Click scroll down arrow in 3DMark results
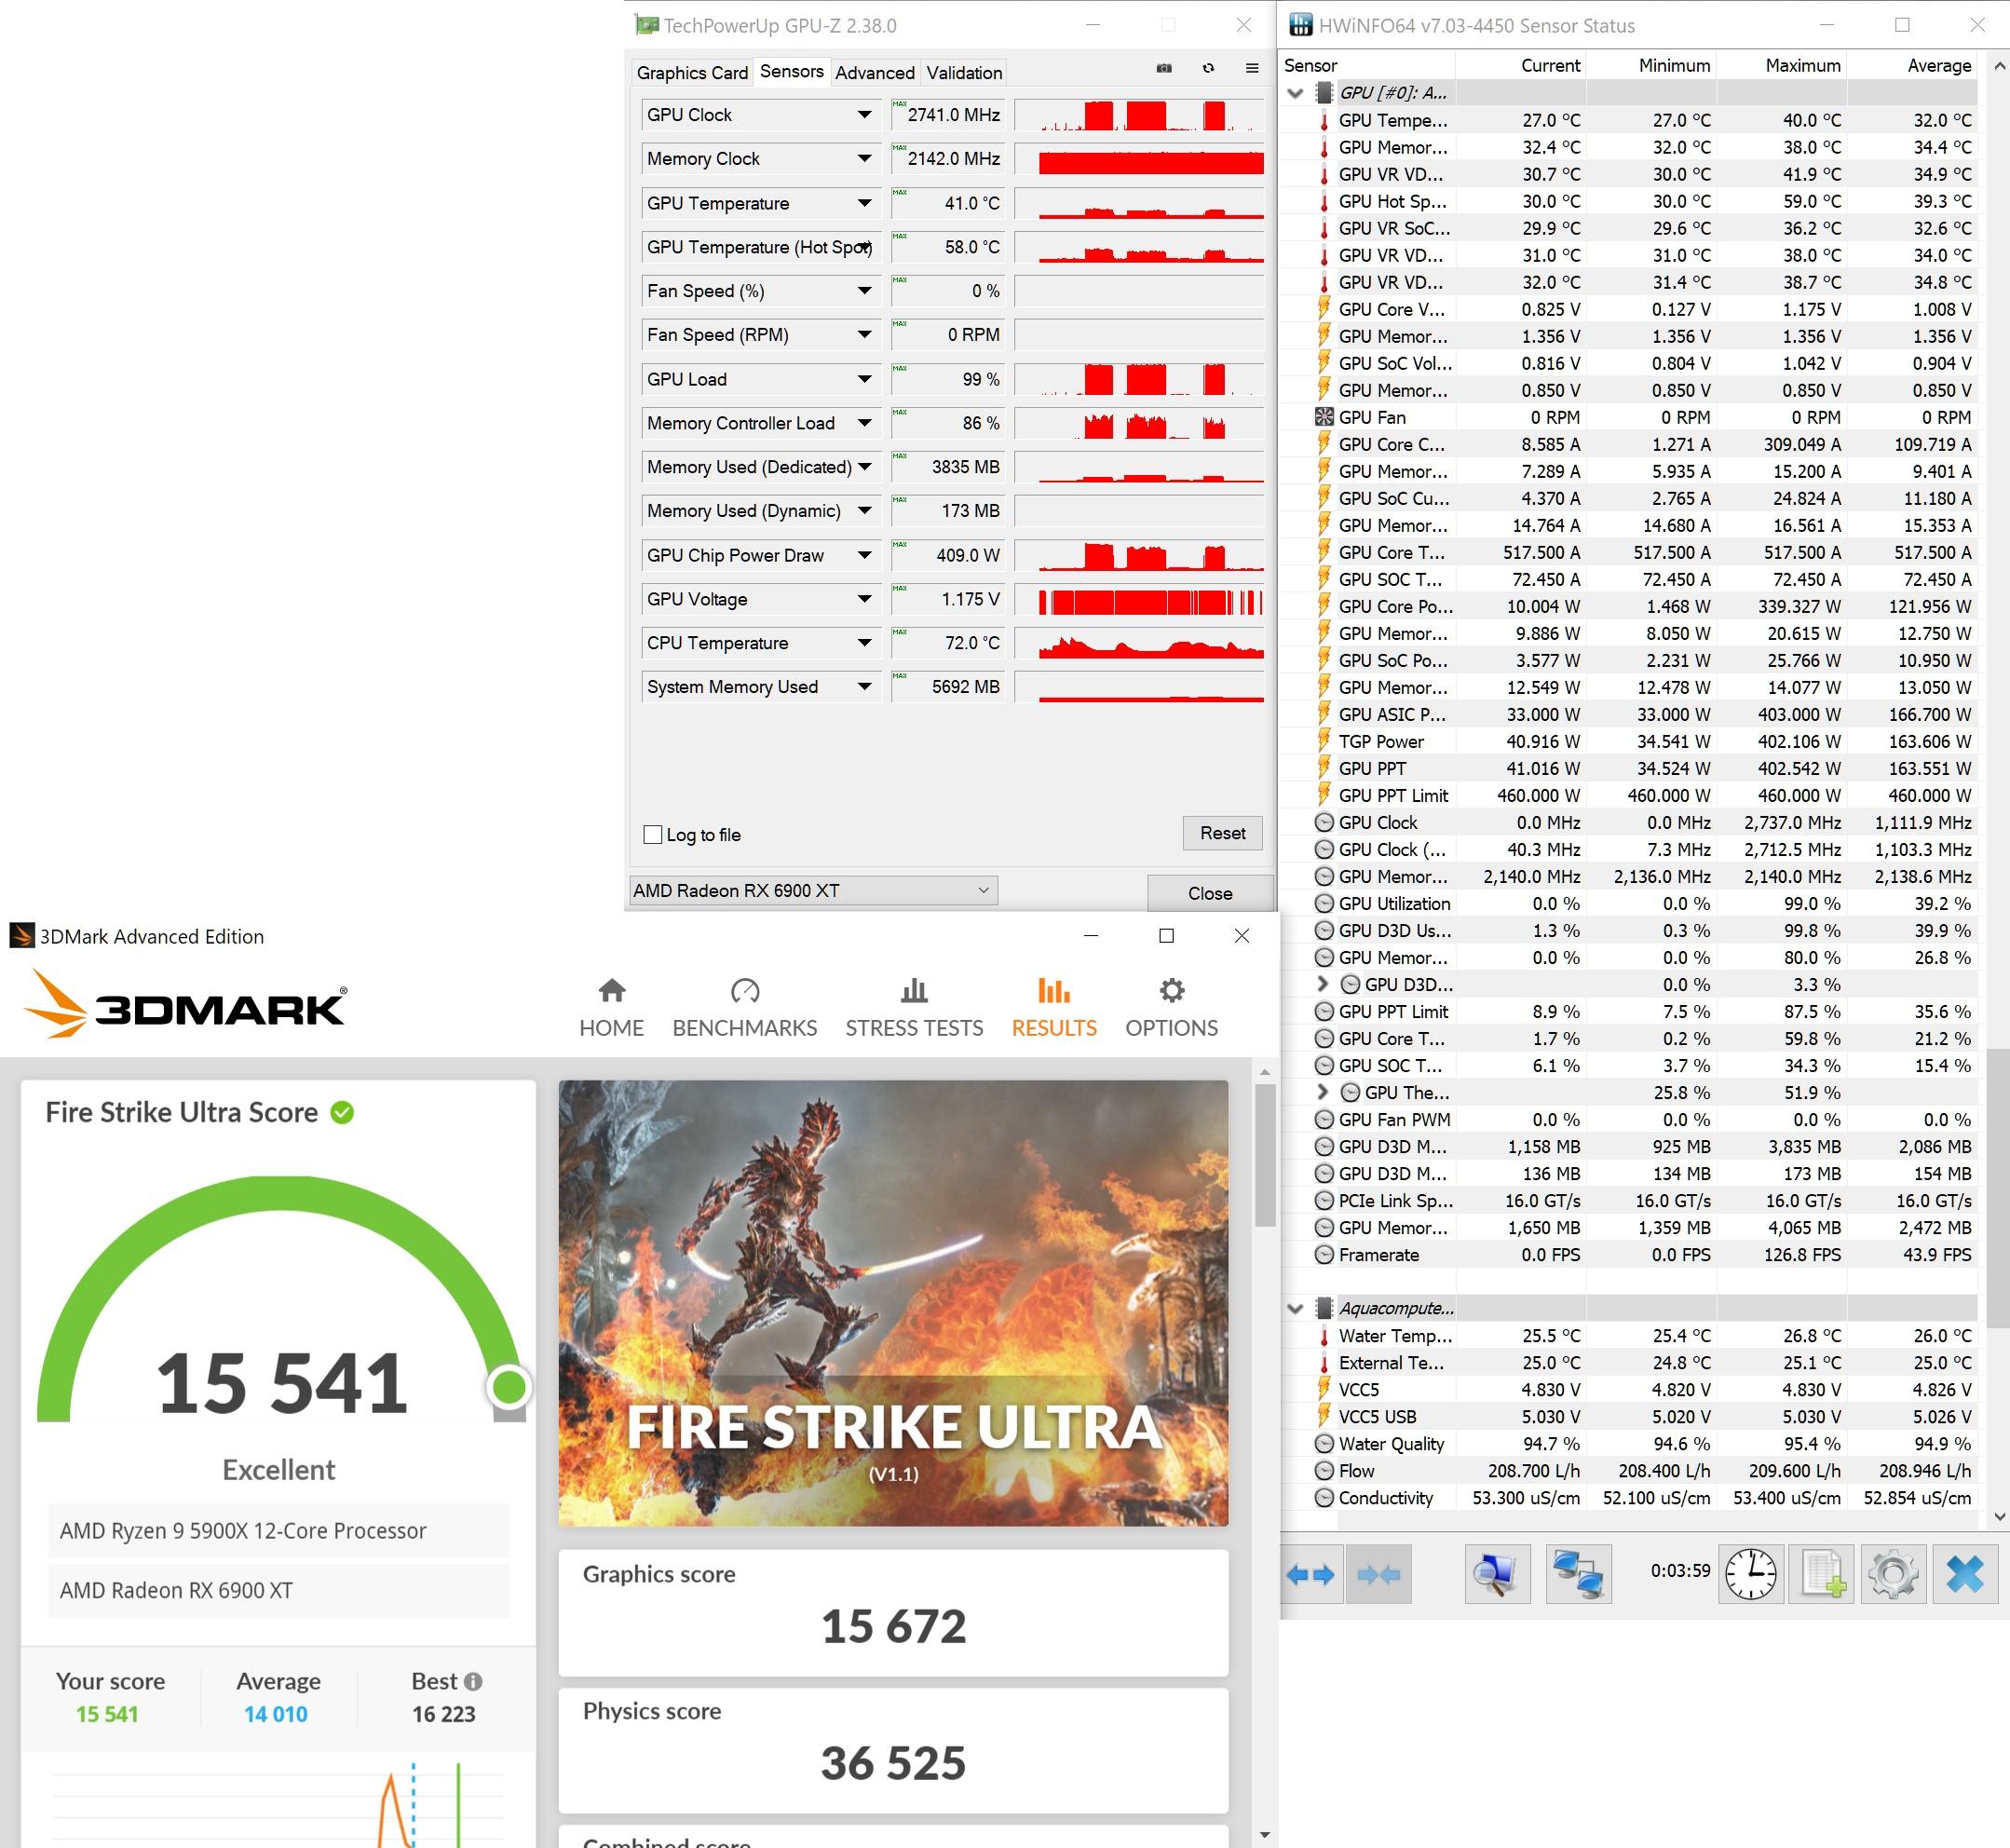 1265,1835
